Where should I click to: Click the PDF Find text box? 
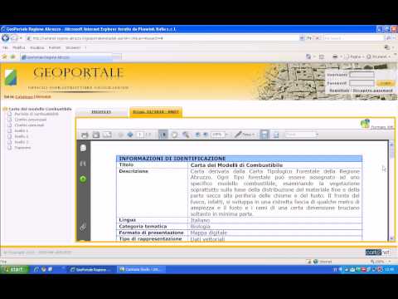tap(300, 135)
